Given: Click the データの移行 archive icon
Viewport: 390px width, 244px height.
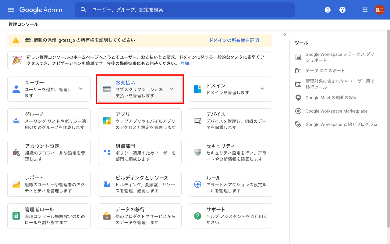Looking at the screenshot, I should pos(107,216).
